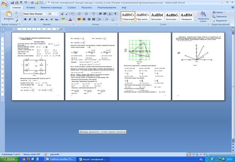235x162 pixels.
Task: Click the пуск (Start) button
Action: click(9, 159)
